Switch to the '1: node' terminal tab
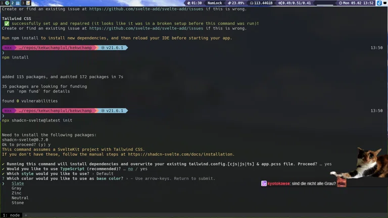 tap(11, 215)
